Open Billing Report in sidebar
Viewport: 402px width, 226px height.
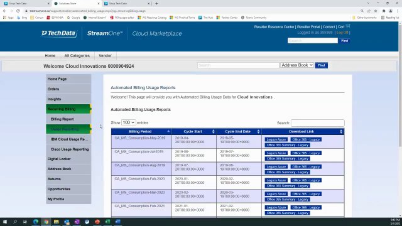coord(68,119)
